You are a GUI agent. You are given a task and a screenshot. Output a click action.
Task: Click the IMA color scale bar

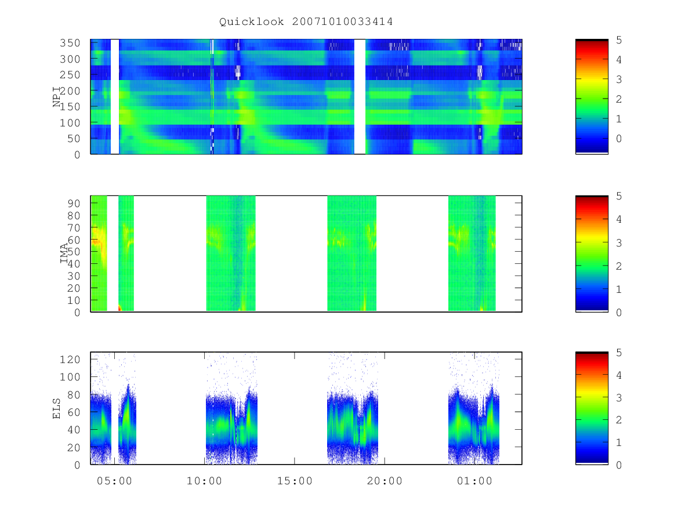click(592, 253)
